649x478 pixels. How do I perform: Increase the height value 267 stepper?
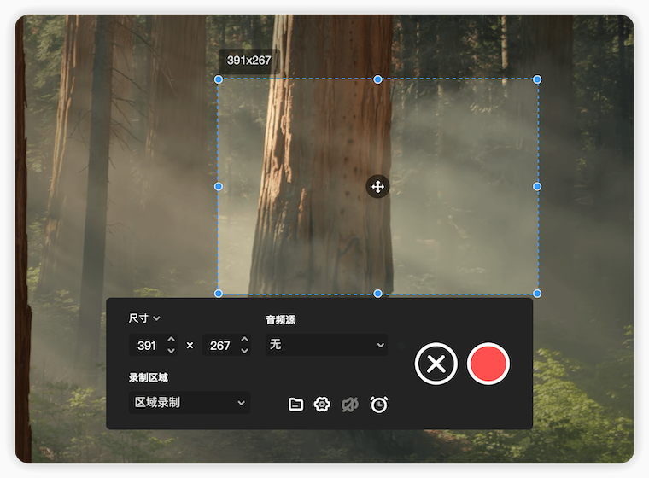(x=244, y=340)
